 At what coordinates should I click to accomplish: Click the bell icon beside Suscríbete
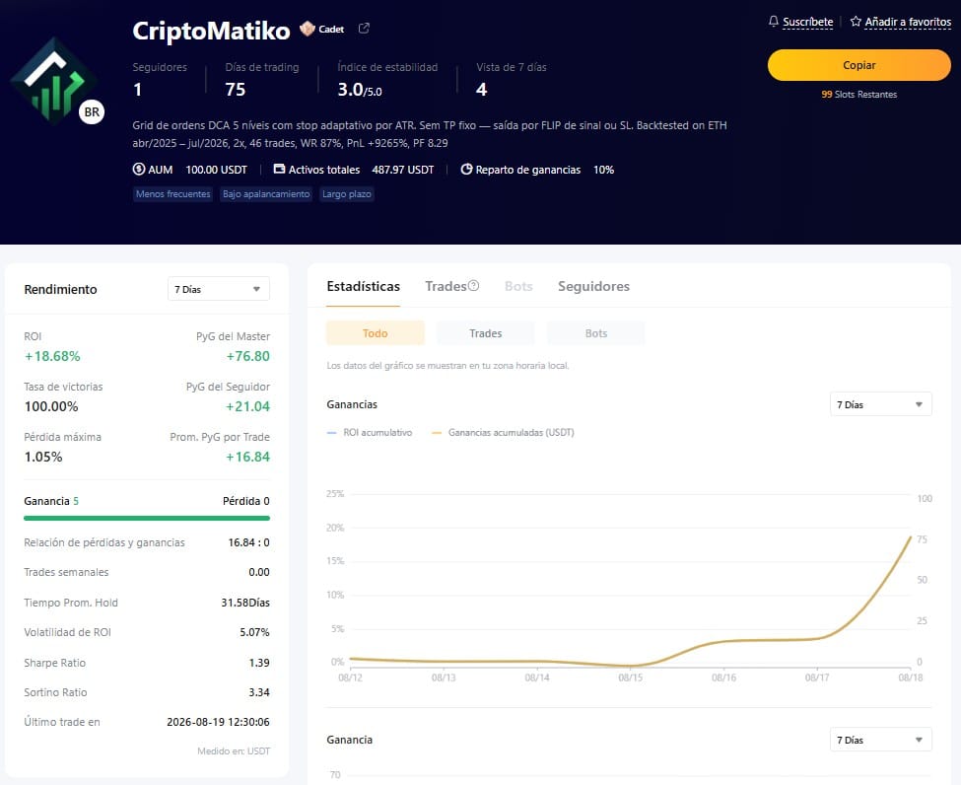(774, 22)
